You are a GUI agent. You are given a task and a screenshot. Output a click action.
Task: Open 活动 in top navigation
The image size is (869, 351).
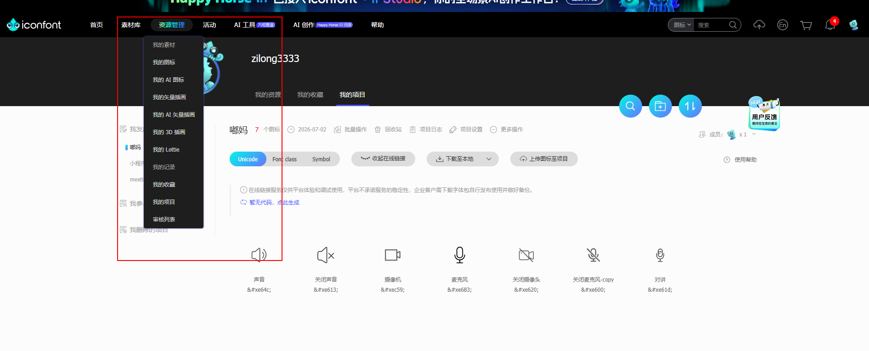pyautogui.click(x=209, y=25)
